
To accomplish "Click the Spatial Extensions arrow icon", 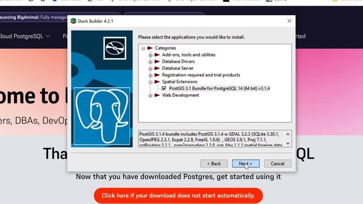I will pyautogui.click(x=157, y=82).
